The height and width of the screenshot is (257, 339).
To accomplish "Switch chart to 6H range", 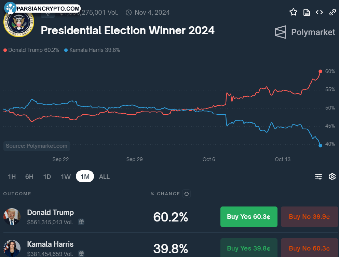I will [29, 177].
